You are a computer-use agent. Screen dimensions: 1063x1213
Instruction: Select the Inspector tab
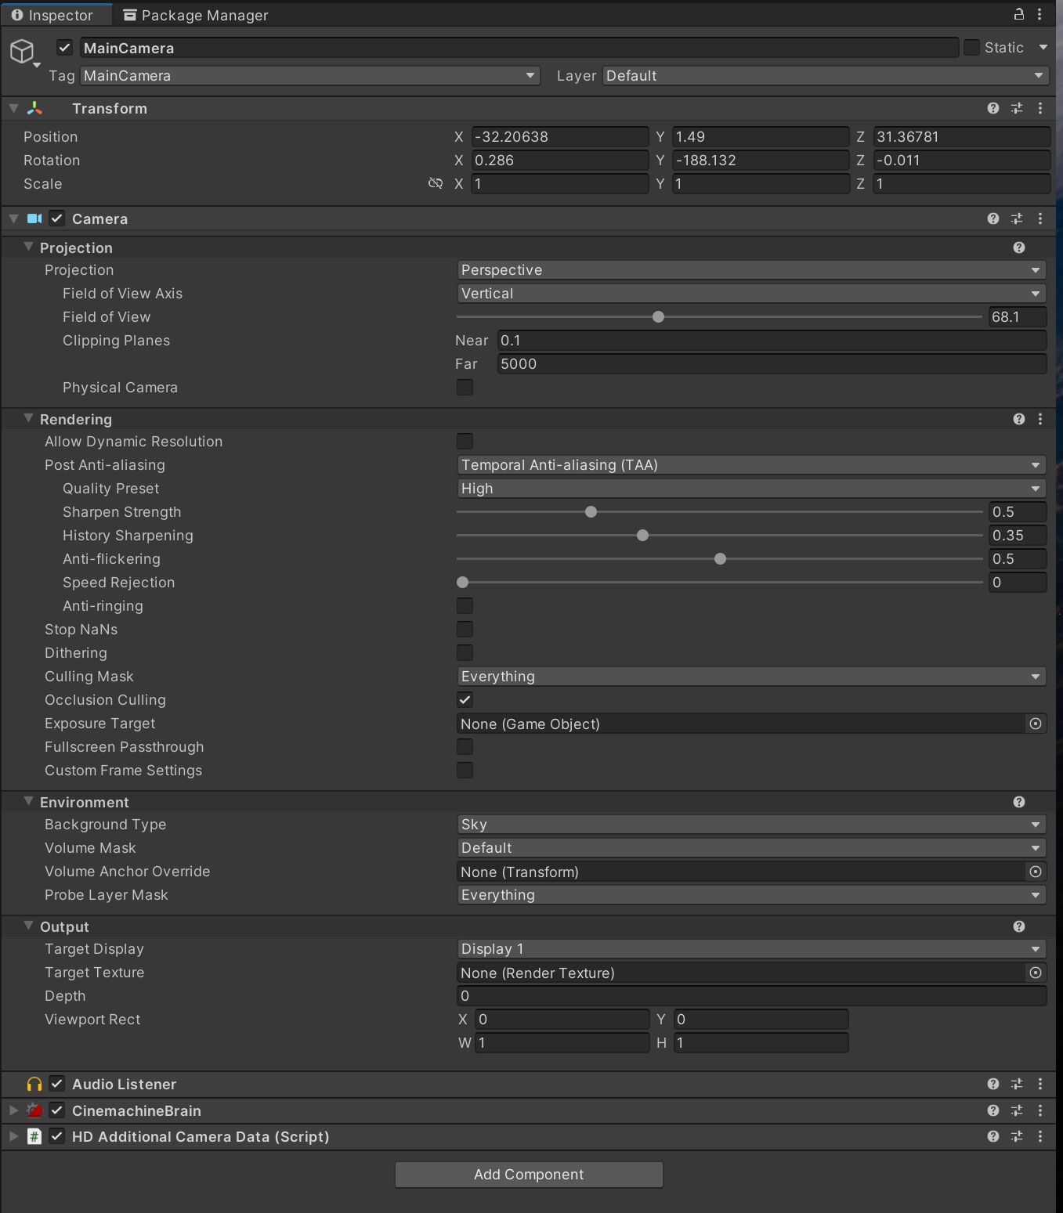coord(52,15)
